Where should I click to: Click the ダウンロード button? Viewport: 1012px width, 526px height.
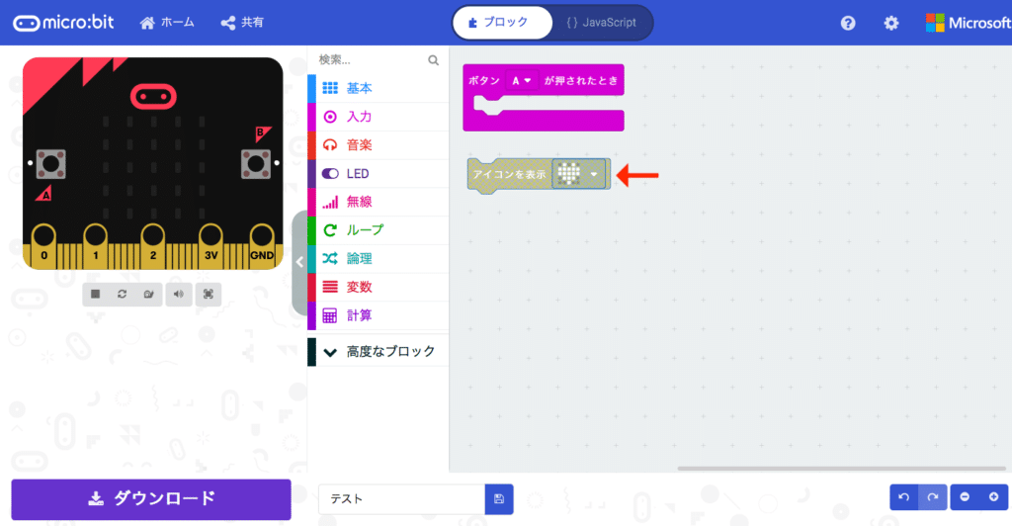[x=151, y=499]
